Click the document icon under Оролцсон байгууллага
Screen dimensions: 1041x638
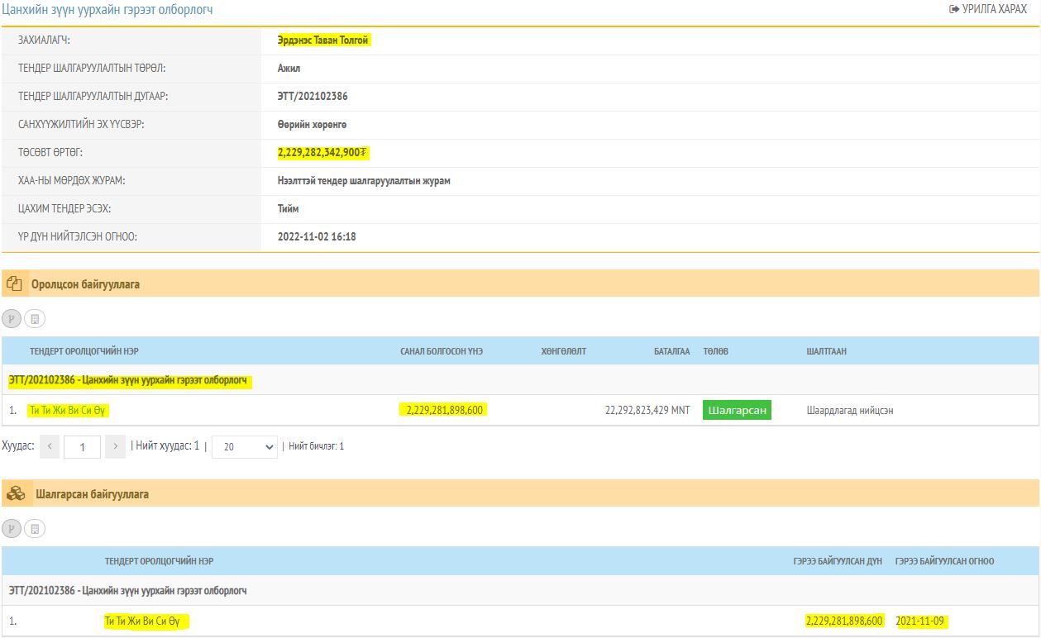35,318
